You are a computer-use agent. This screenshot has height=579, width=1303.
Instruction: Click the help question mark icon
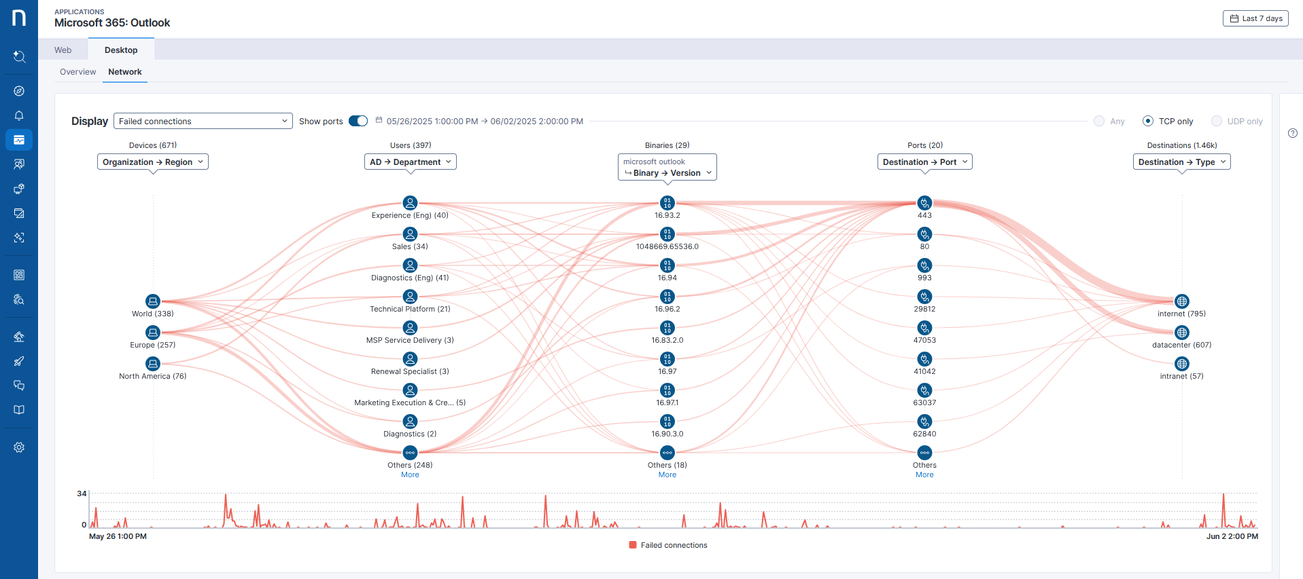(1292, 133)
